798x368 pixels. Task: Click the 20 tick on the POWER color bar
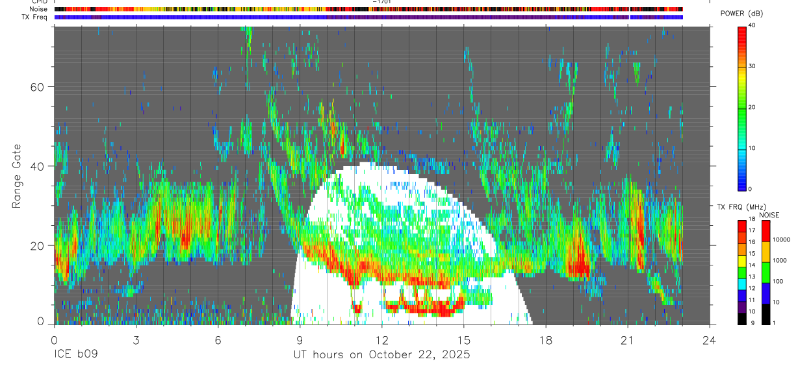click(x=753, y=107)
